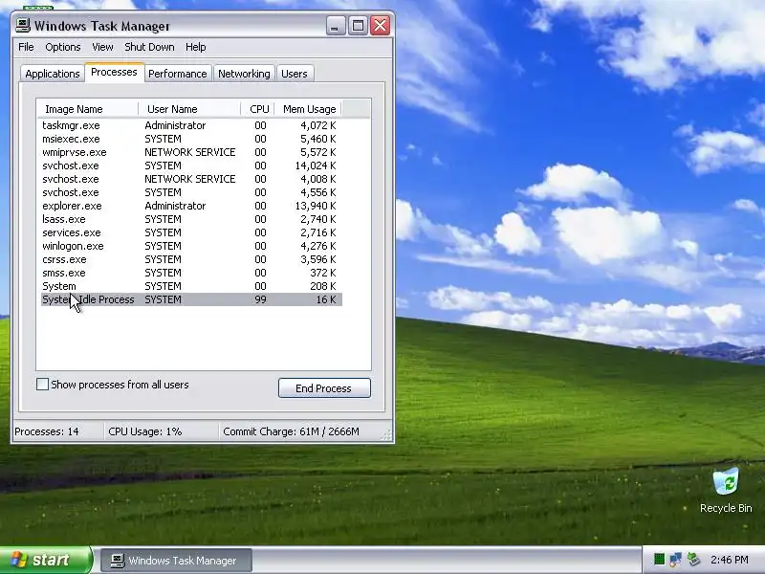Select svchost.exe run by NETWORK SERVICE
Viewport: 765px width, 574px height.
tap(191, 179)
